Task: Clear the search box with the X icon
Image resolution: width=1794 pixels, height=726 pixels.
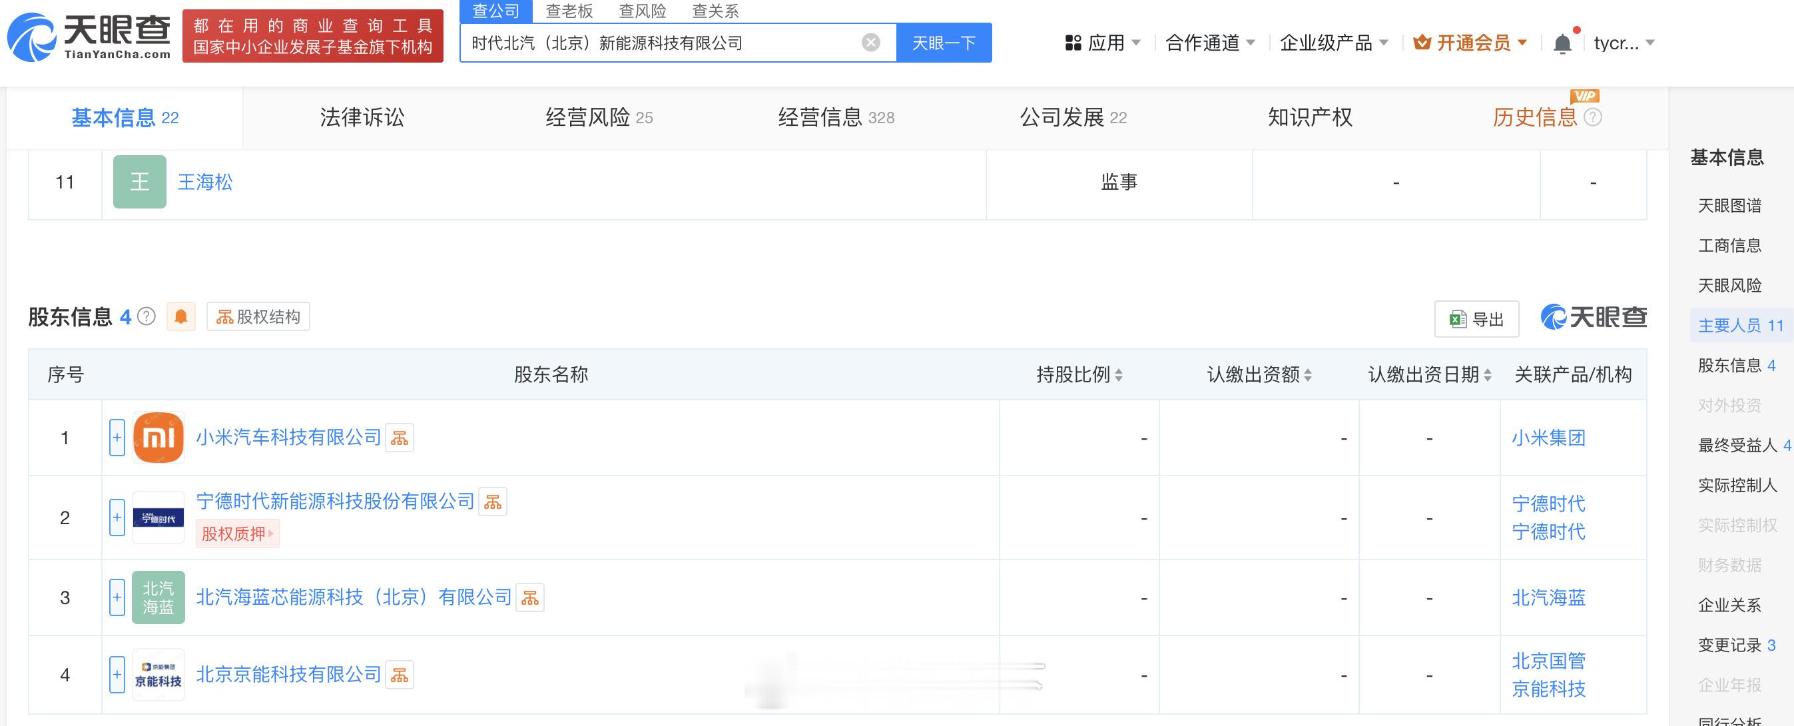Action: point(870,43)
